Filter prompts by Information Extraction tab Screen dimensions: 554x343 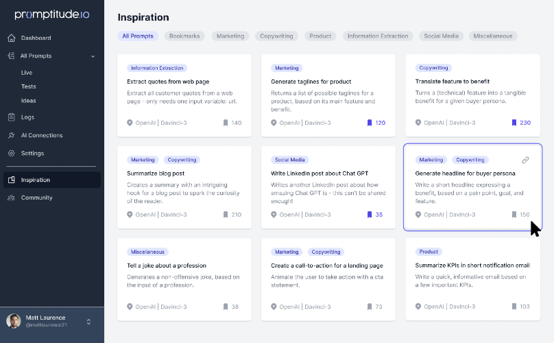point(378,36)
